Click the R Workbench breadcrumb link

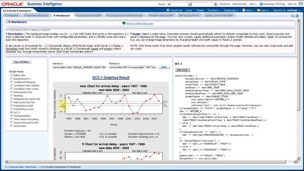(x=61, y=167)
